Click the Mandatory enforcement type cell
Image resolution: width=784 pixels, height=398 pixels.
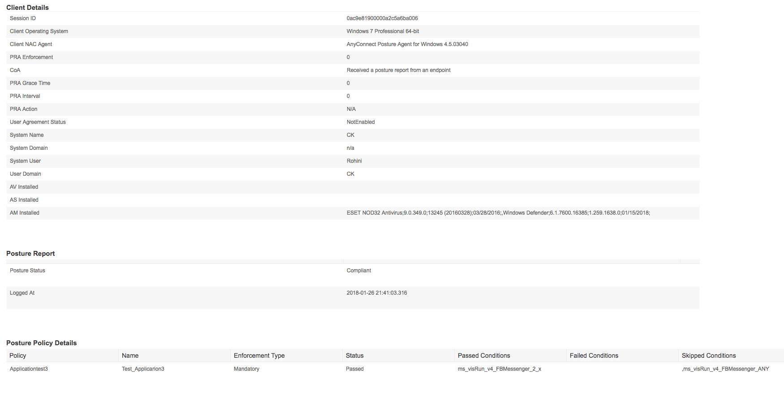246,369
